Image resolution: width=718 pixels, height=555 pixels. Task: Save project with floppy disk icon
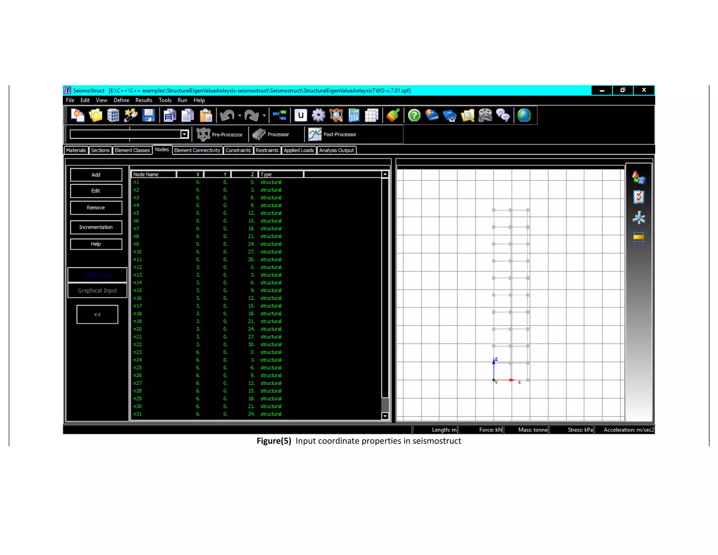(x=149, y=115)
